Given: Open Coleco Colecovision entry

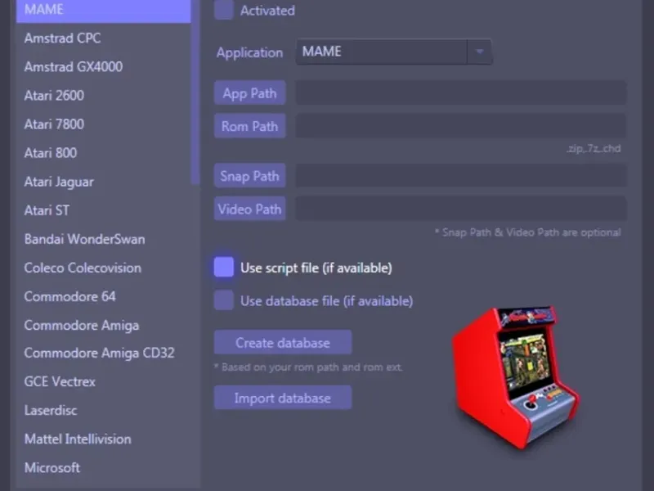Looking at the screenshot, I should 83,268.
